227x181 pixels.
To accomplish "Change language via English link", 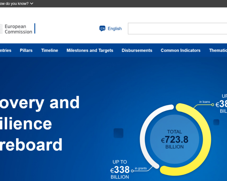I will pos(114,29).
